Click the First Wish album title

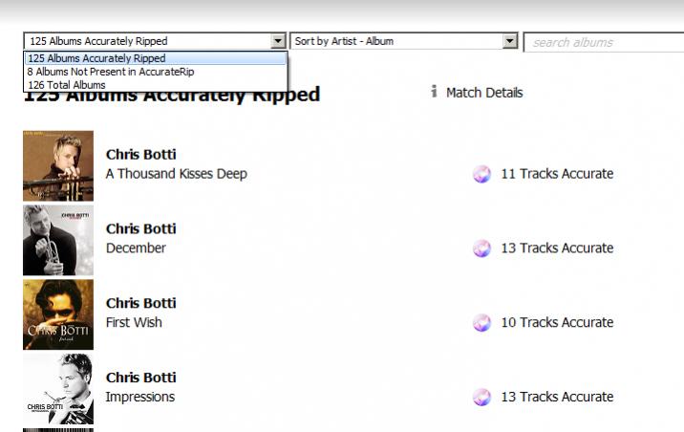[134, 322]
